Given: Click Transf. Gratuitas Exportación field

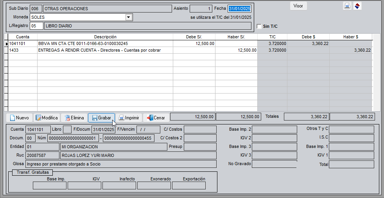Looking at the screenshot, I should (189, 185).
